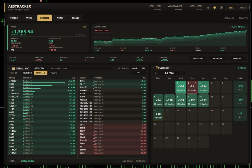Select the MONTH period tab
The height and width of the screenshot is (168, 252).
click(44, 18)
